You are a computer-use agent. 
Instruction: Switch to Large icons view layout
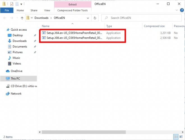pos(181,137)
